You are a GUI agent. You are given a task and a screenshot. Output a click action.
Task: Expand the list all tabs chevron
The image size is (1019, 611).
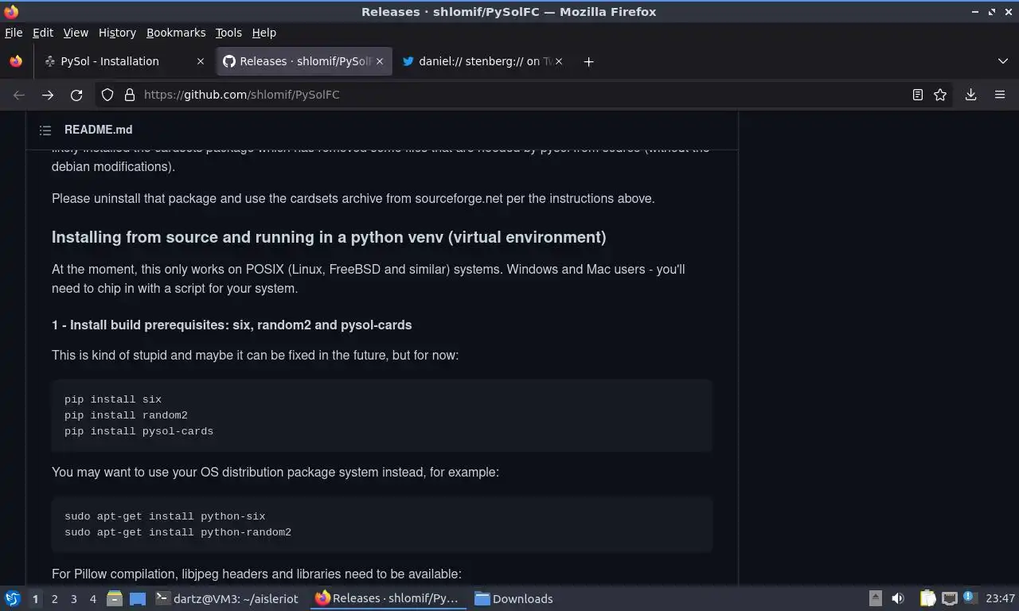point(1002,61)
